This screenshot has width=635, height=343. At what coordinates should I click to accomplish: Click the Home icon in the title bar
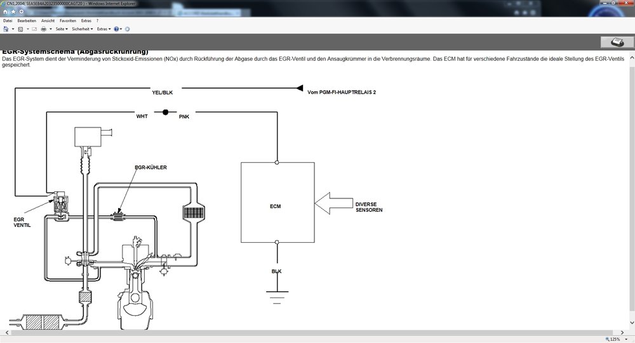(5, 11)
